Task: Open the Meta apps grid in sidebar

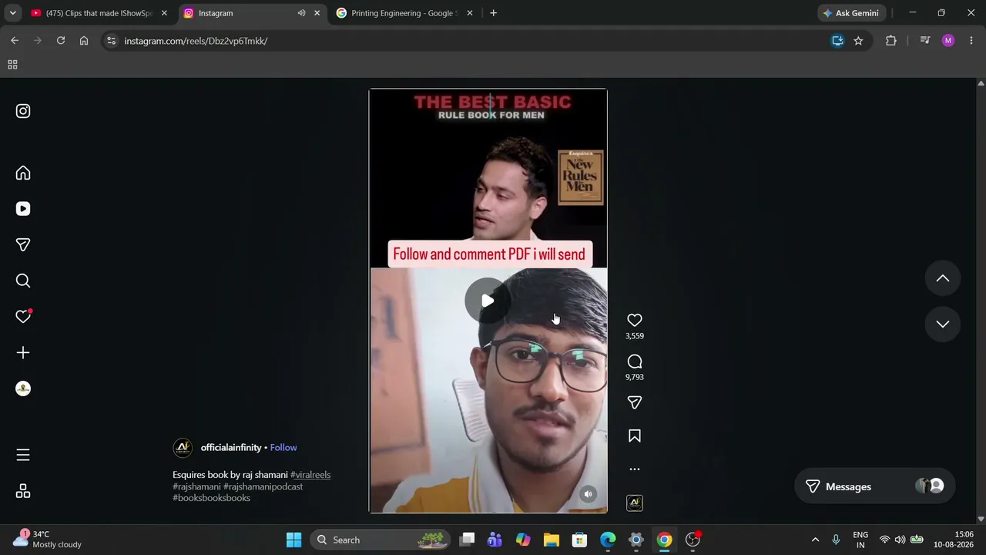Action: [x=23, y=491]
